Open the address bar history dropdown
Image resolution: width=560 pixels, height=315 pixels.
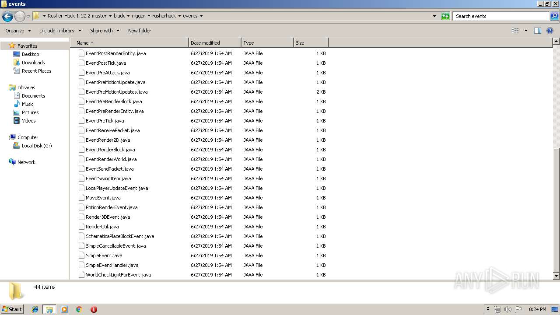tap(434, 16)
